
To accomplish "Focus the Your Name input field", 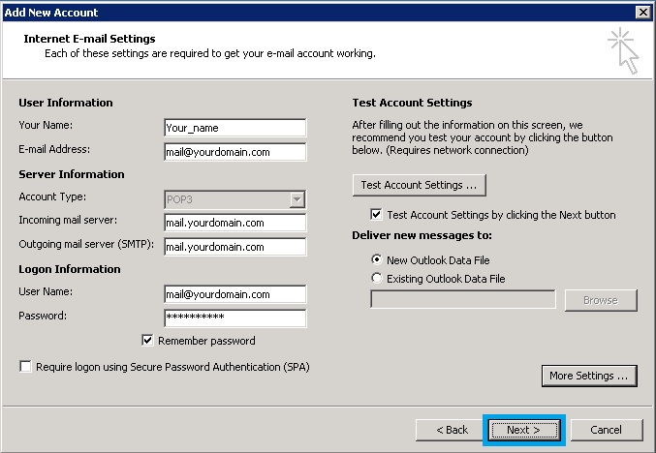I will (235, 128).
